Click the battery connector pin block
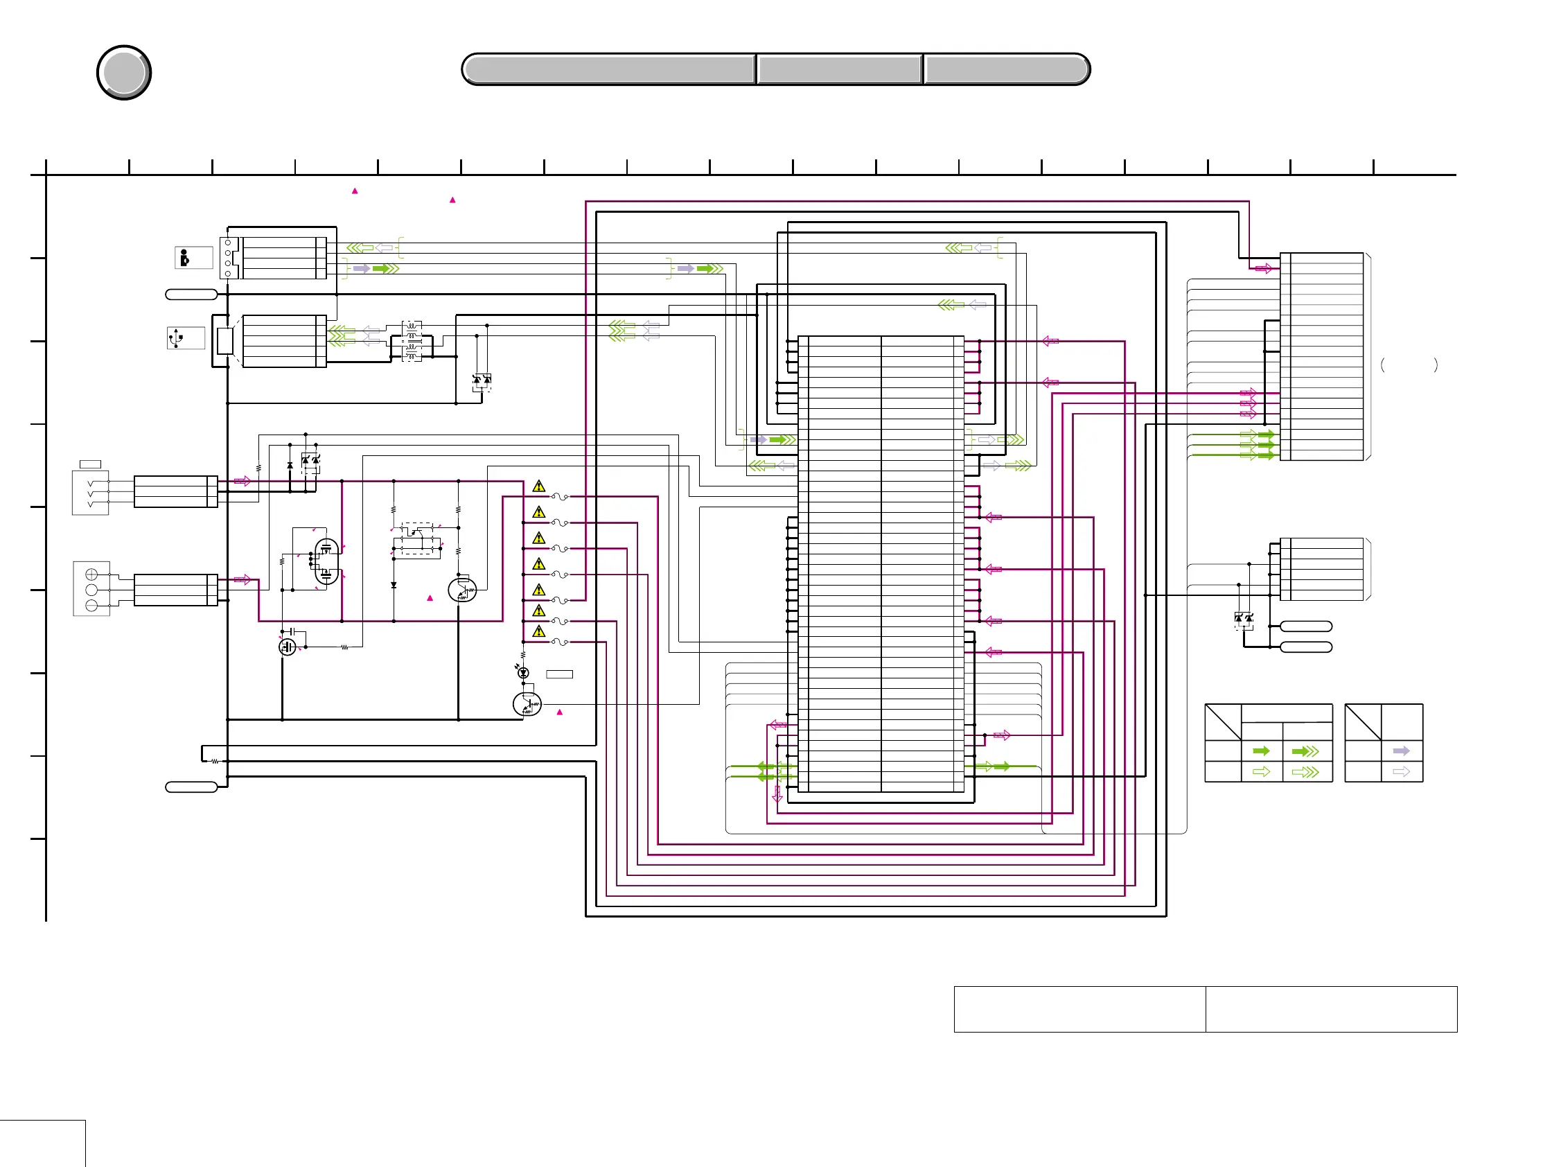Viewport: 1552px width, 1167px height. [x=175, y=590]
